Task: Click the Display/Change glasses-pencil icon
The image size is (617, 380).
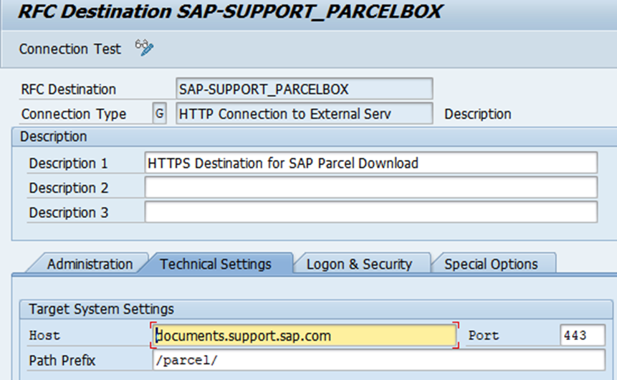Action: [144, 48]
